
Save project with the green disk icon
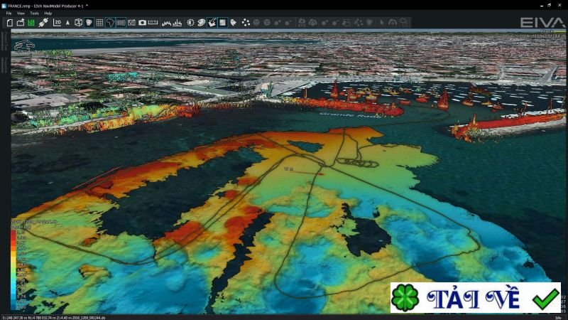(x=31, y=22)
